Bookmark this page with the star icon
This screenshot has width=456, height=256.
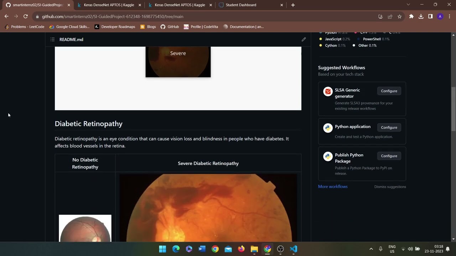tap(399, 16)
